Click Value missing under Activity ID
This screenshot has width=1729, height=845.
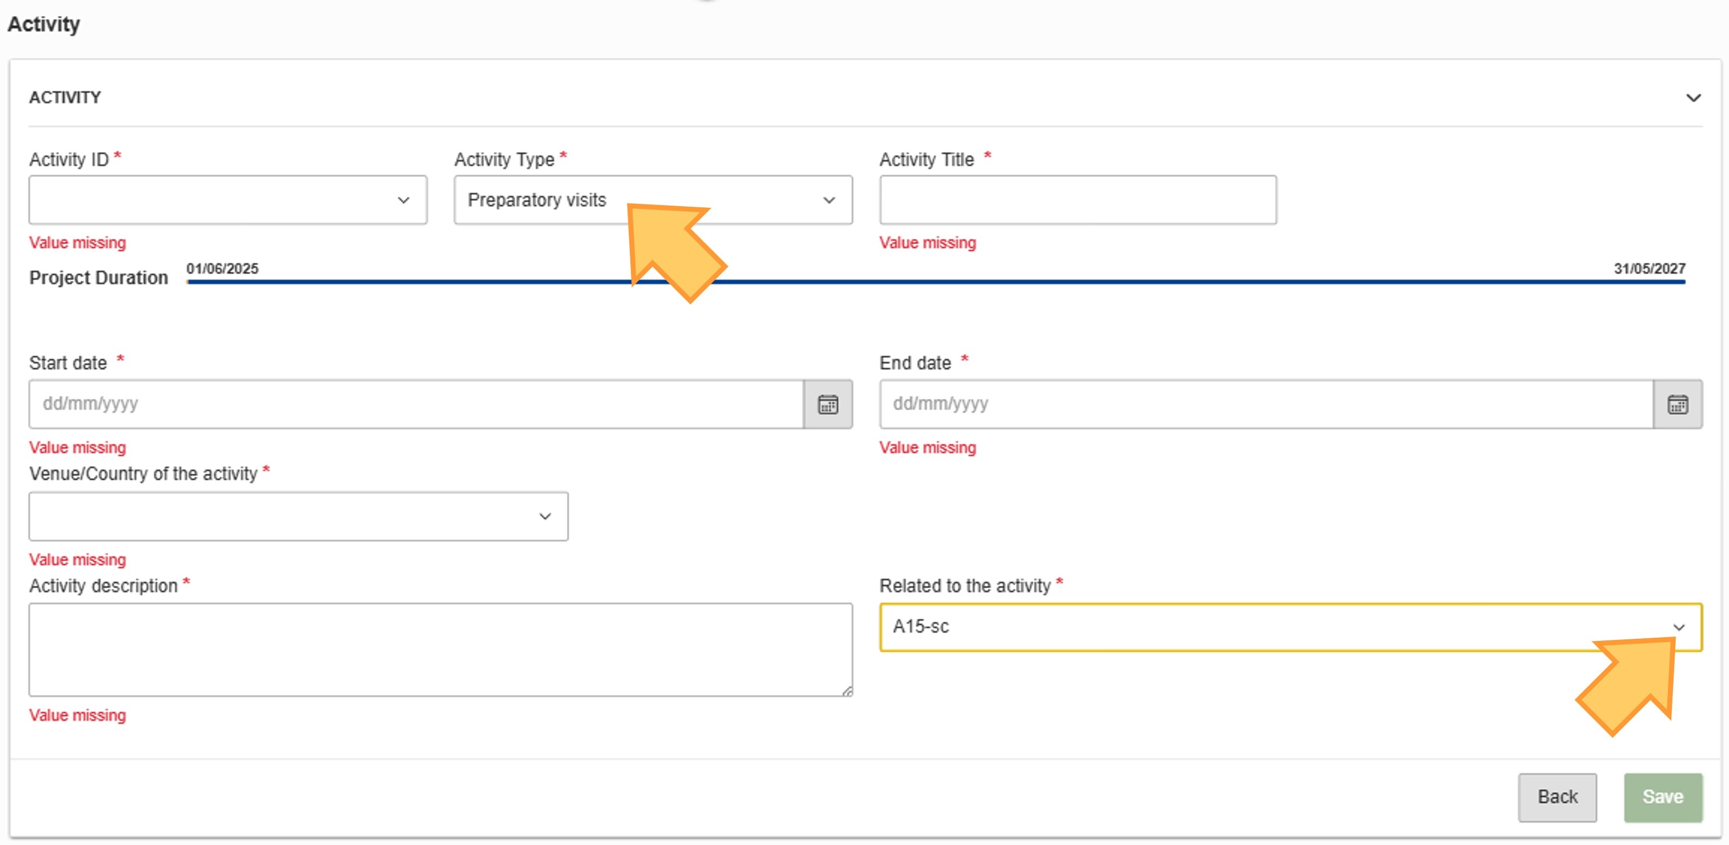[x=77, y=243]
